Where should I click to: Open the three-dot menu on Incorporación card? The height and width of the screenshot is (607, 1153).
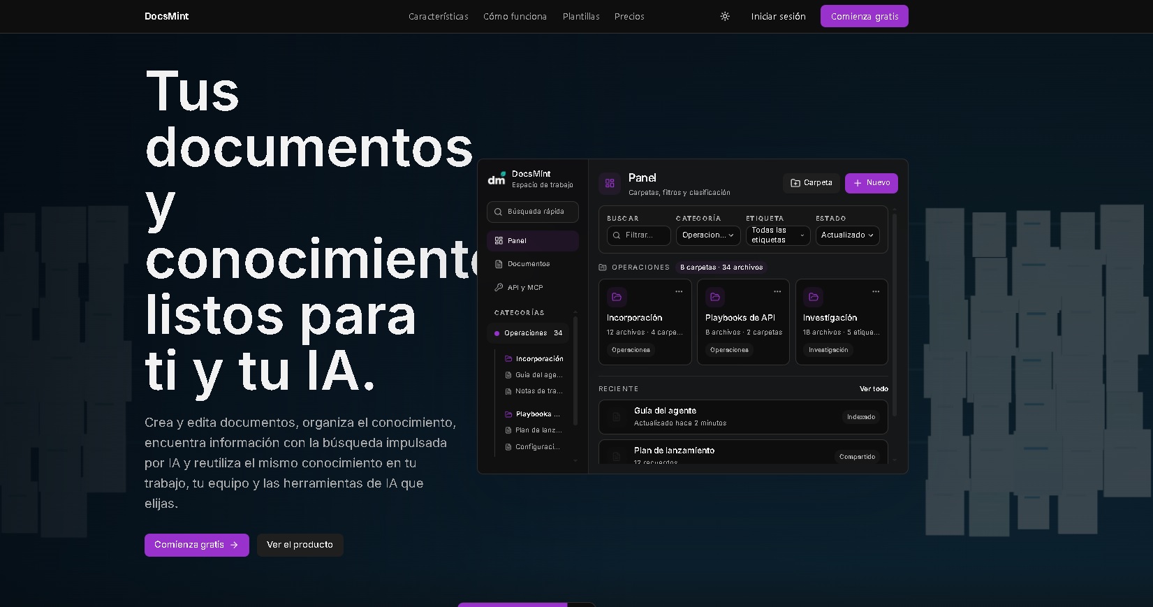(x=679, y=291)
